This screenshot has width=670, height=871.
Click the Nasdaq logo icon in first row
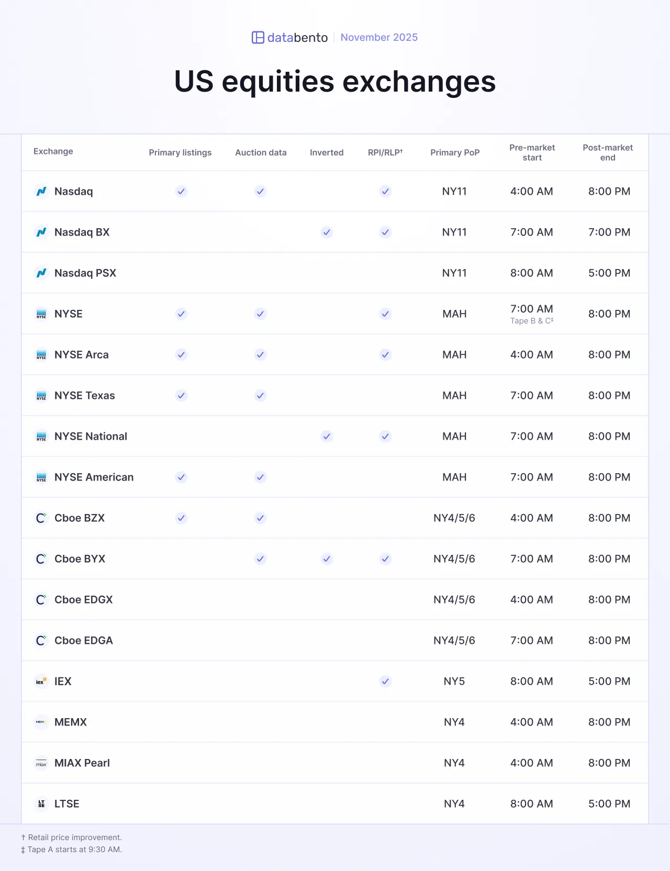[x=41, y=192]
